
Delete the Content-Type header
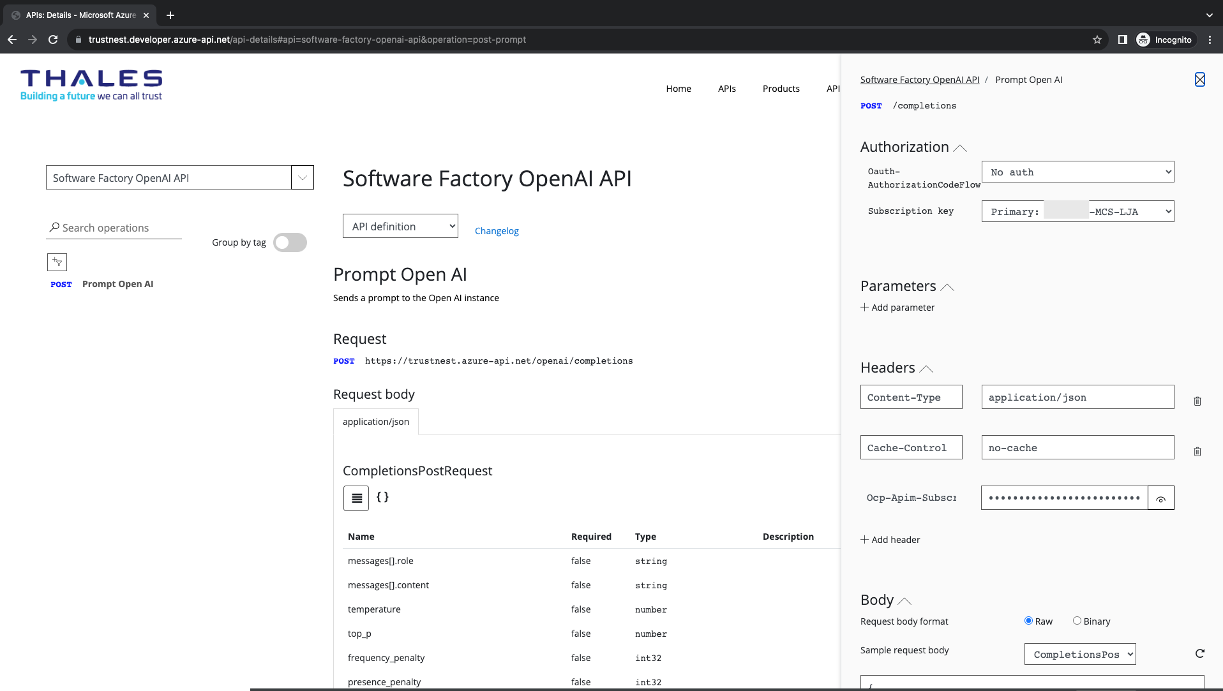point(1197,401)
